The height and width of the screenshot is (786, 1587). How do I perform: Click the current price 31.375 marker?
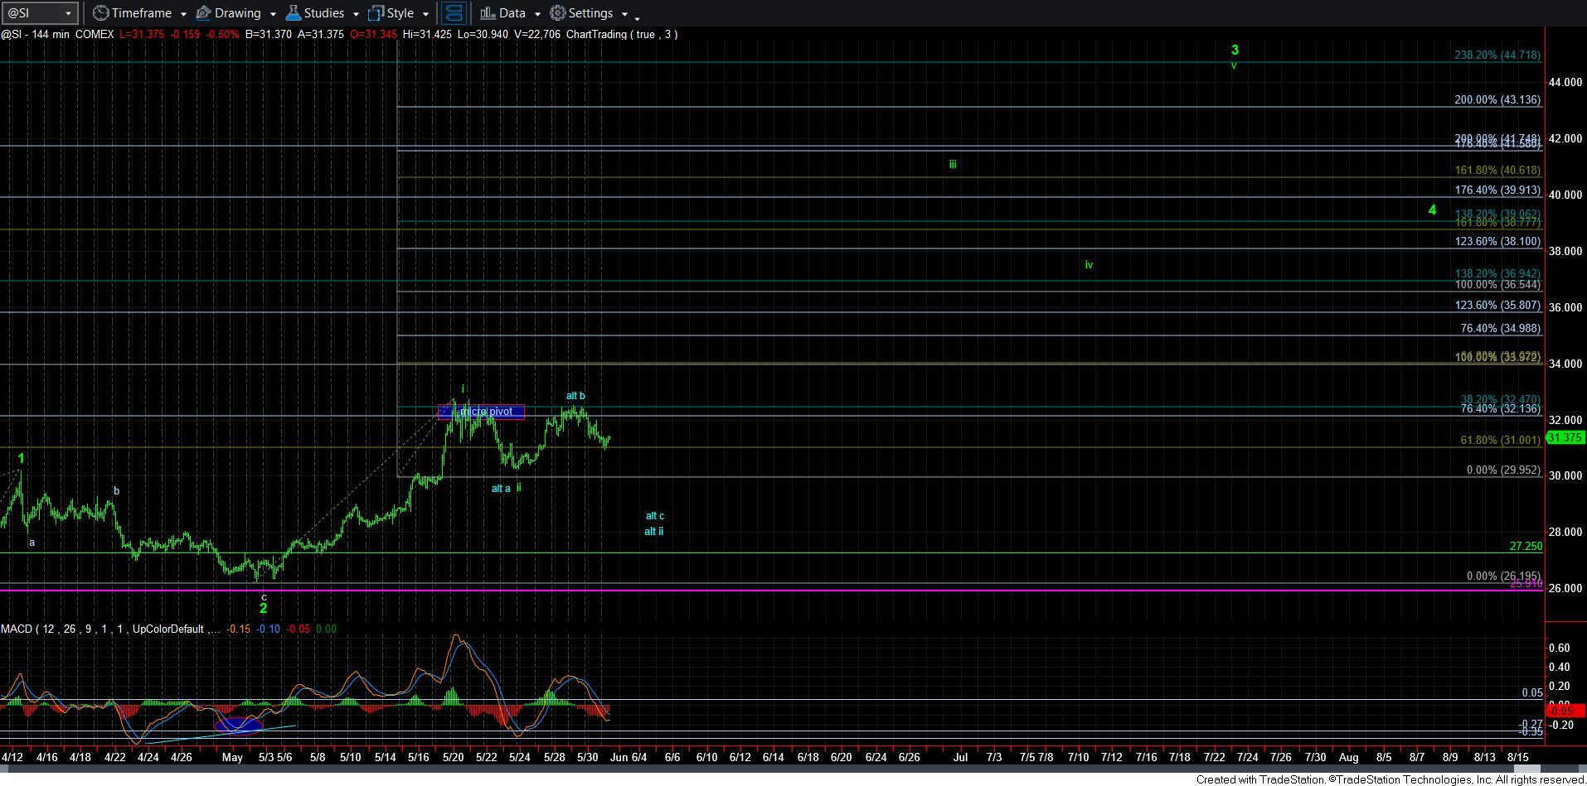point(1565,438)
